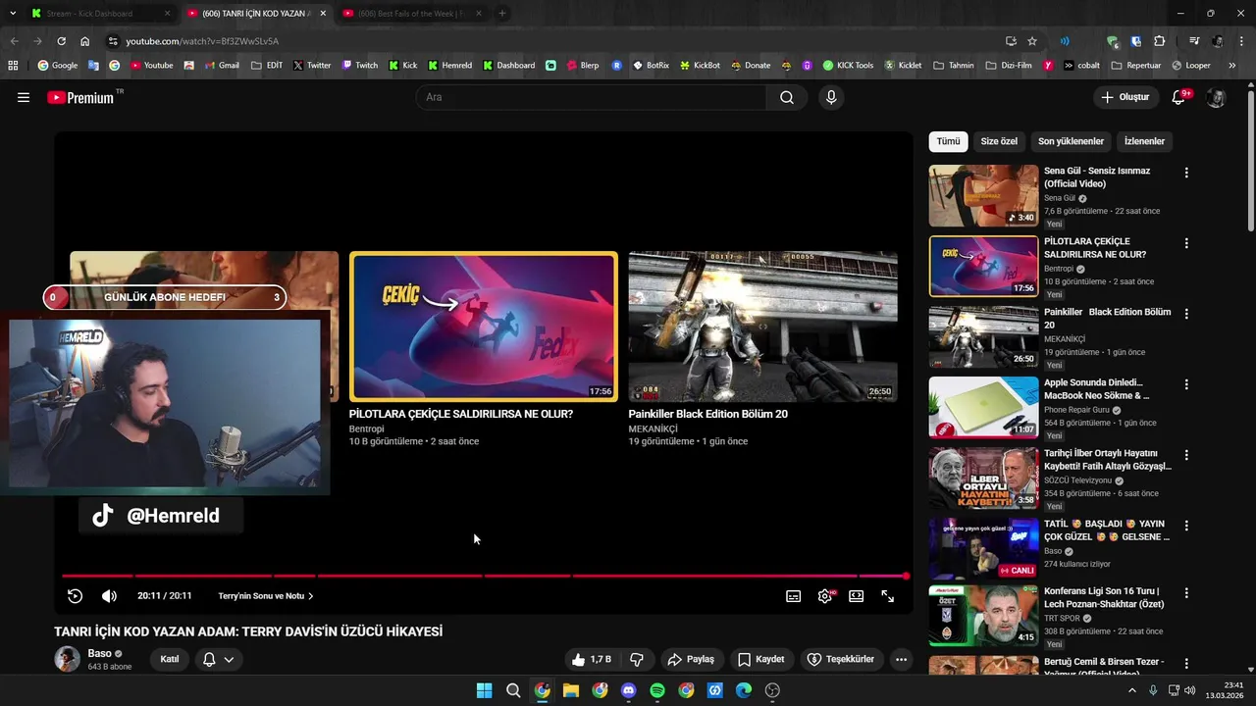This screenshot has width=1256, height=706.
Task: Select the Tümü filter chip
Action: coord(948,141)
